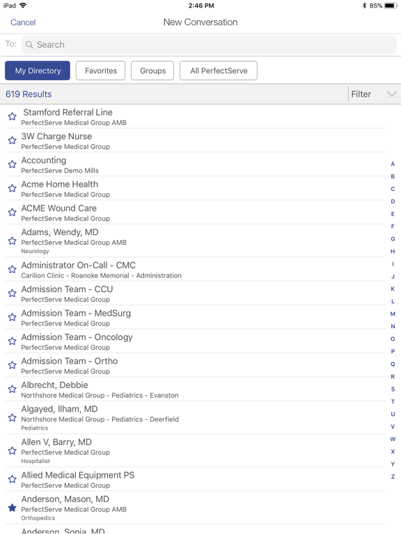Open the All PerfectServe tab

point(219,70)
